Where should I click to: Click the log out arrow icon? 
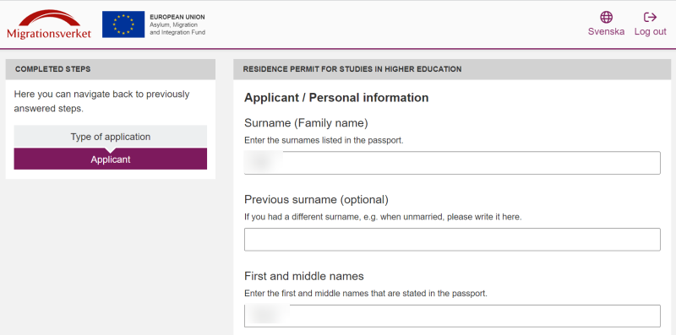click(x=650, y=17)
